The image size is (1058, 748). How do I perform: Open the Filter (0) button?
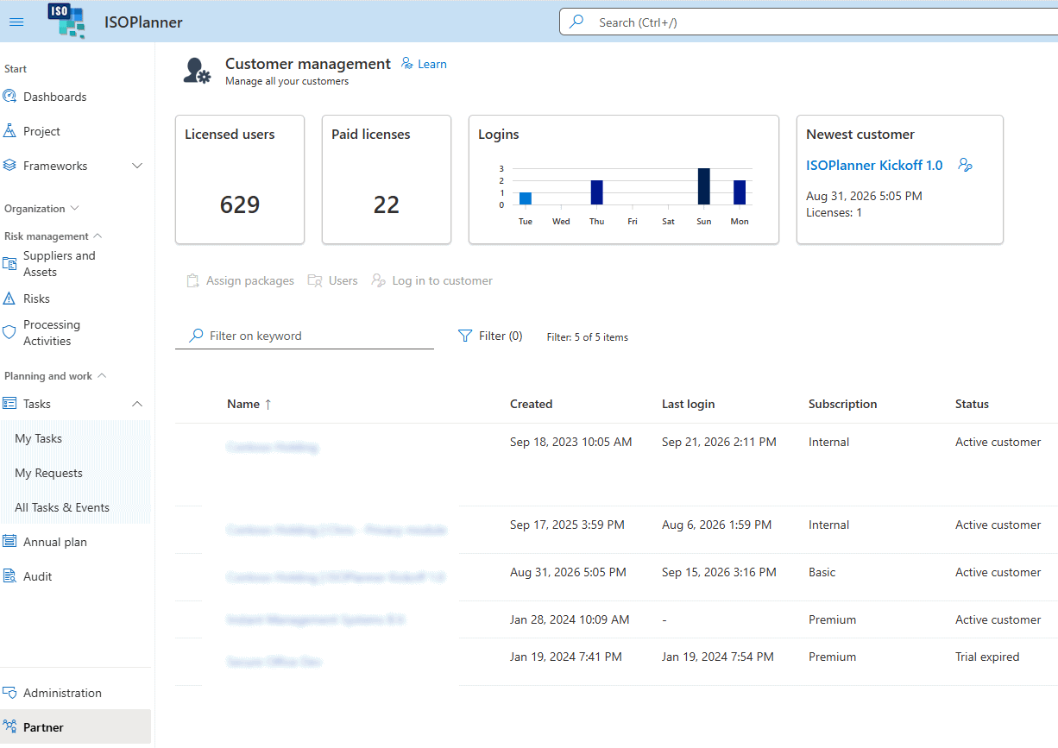490,336
